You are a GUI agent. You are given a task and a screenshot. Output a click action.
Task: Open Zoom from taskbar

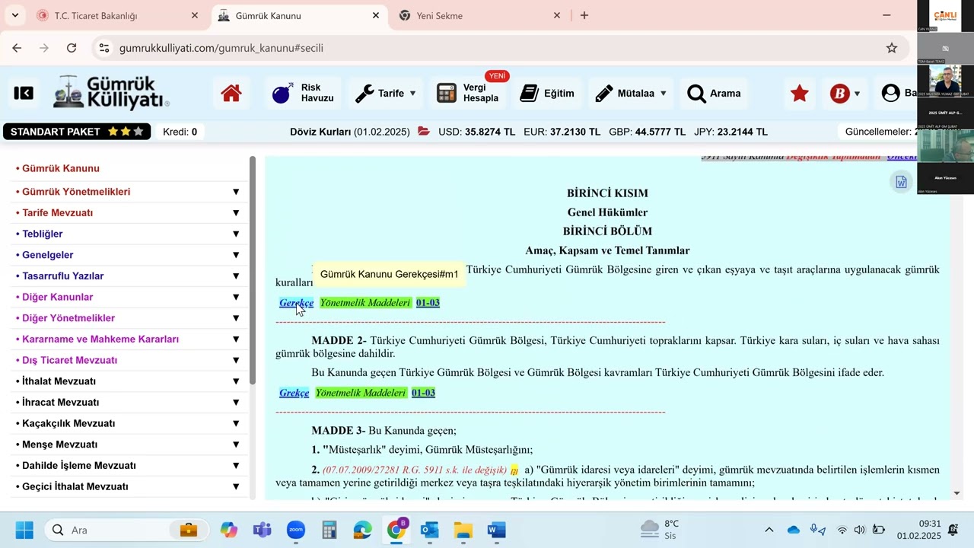pos(296,530)
